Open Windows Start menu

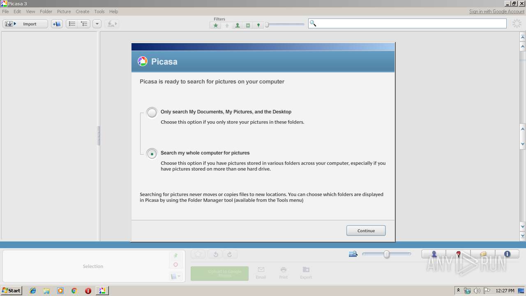12,290
